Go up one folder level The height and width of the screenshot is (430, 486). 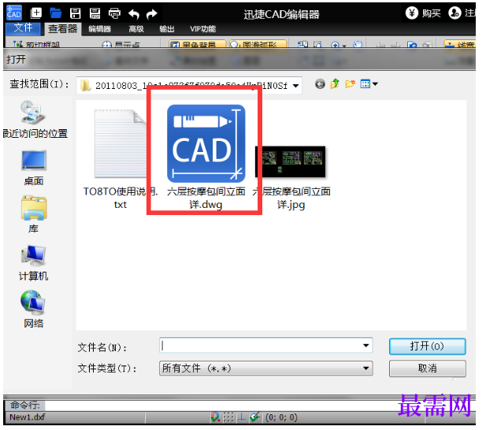(x=335, y=84)
